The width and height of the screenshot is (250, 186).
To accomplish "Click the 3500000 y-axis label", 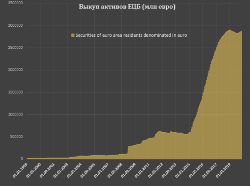I will [x=13, y=3].
